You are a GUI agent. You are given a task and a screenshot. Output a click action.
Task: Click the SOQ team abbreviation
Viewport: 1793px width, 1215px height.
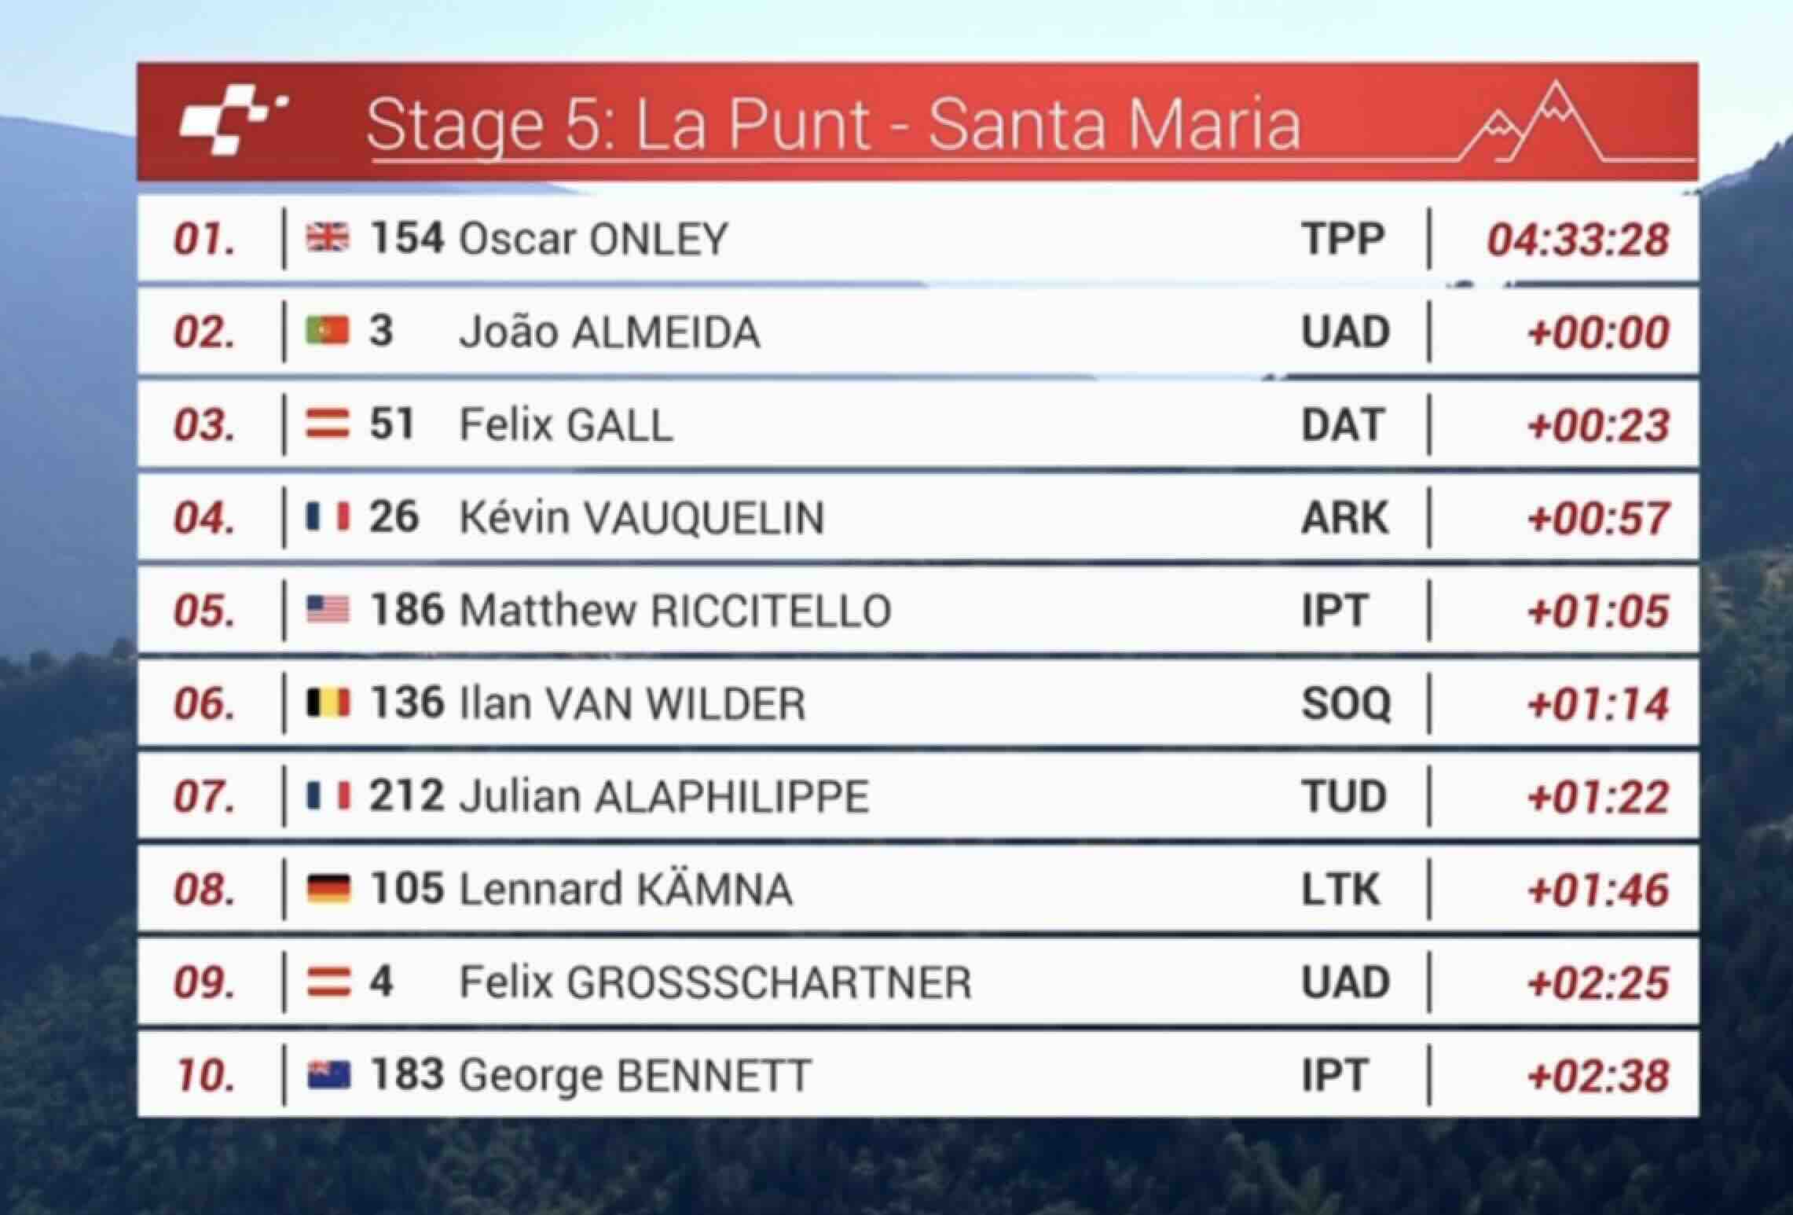coord(1346,703)
